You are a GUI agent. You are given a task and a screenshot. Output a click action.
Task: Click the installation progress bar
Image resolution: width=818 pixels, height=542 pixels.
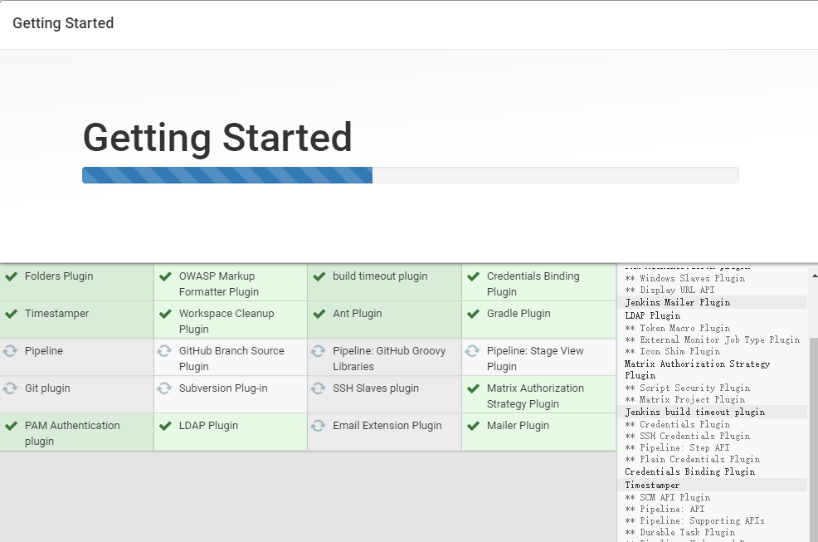tap(411, 175)
